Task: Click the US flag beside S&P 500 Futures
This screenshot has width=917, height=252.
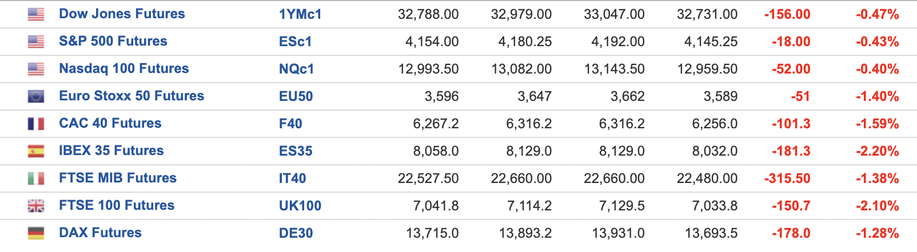Action: tap(36, 42)
